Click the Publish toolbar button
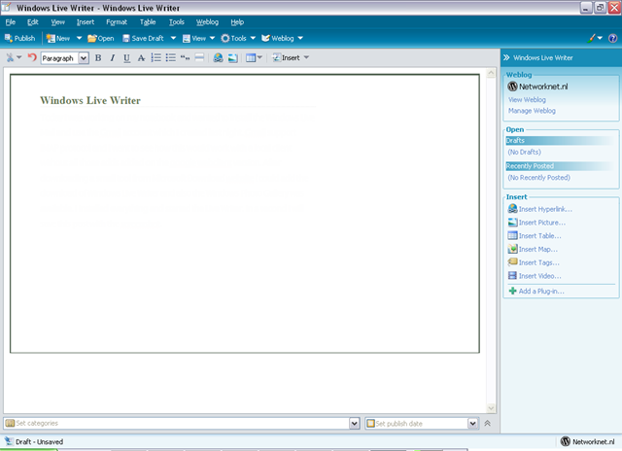 19,38
